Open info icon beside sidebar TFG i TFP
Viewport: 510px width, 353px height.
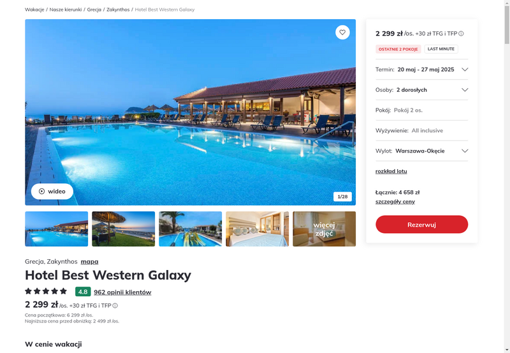[x=461, y=34]
